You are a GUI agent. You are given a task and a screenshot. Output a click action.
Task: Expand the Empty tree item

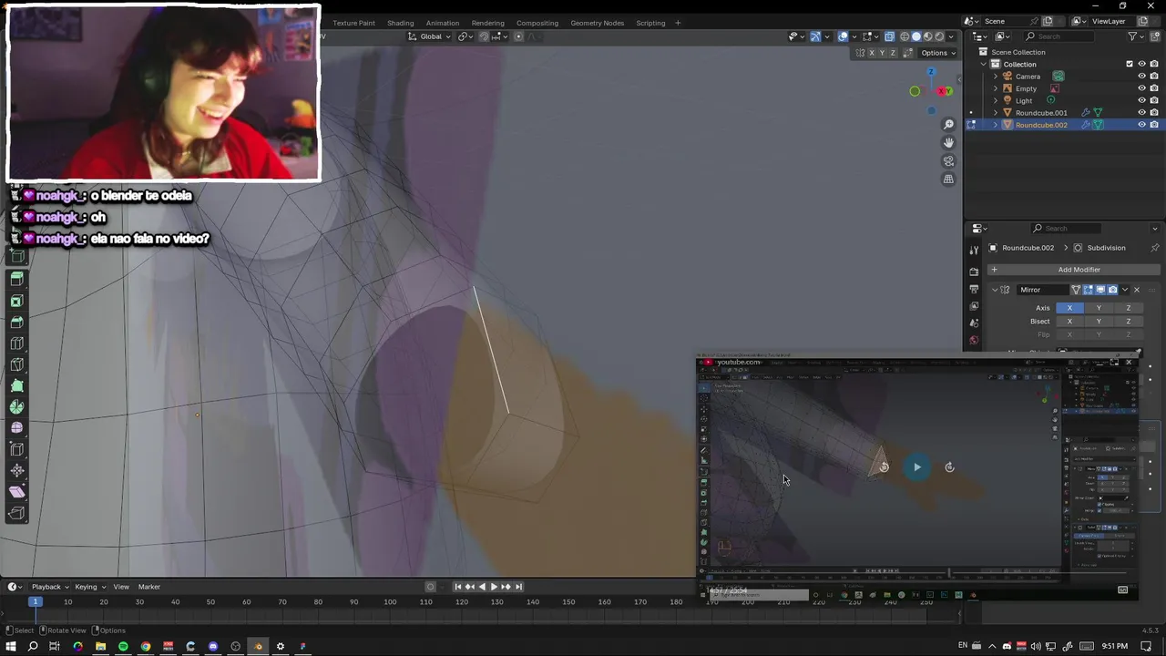pos(995,88)
